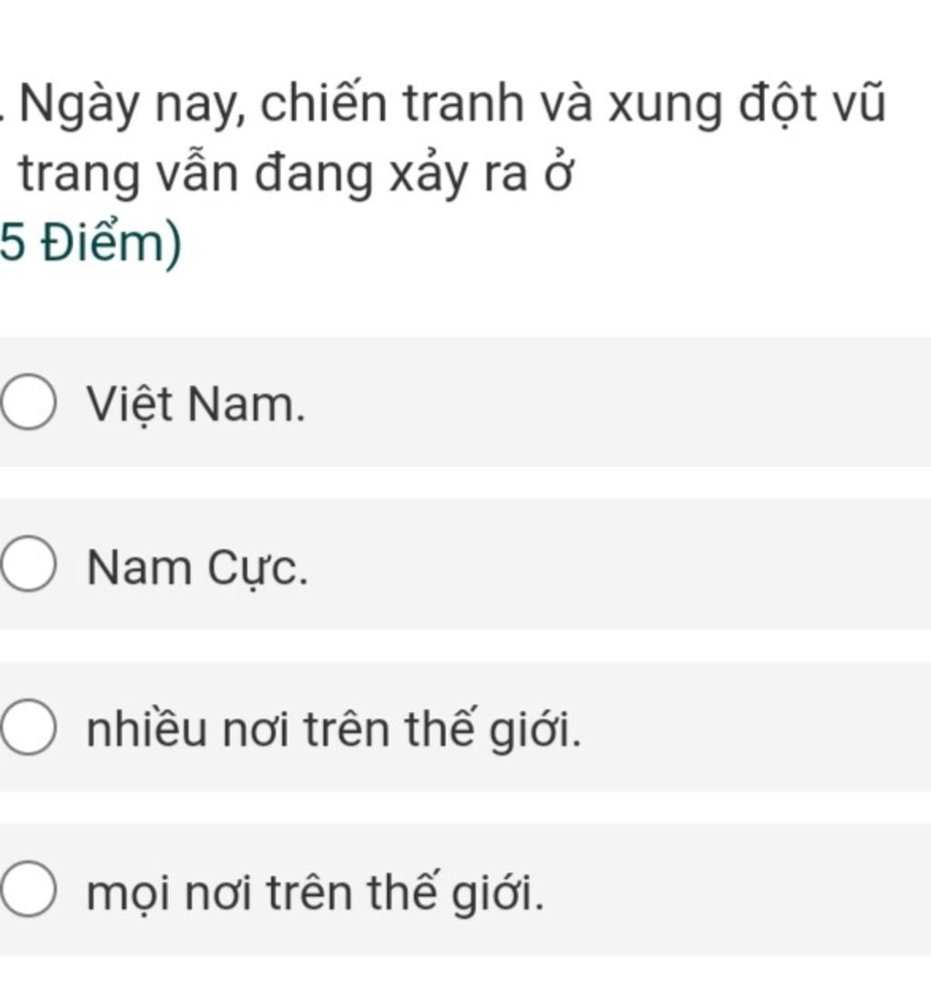Click the "Việt Nam." answer label text
This screenshot has width=931, height=1006.
pyautogui.click(x=196, y=406)
